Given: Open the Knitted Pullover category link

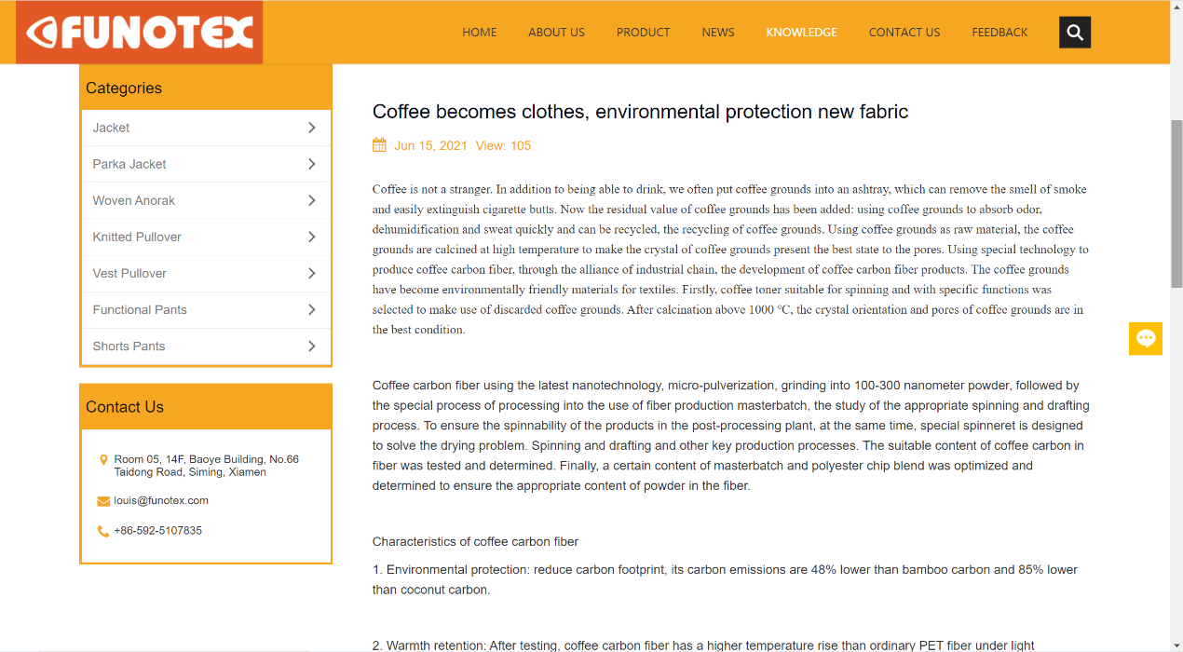Looking at the screenshot, I should point(137,237).
